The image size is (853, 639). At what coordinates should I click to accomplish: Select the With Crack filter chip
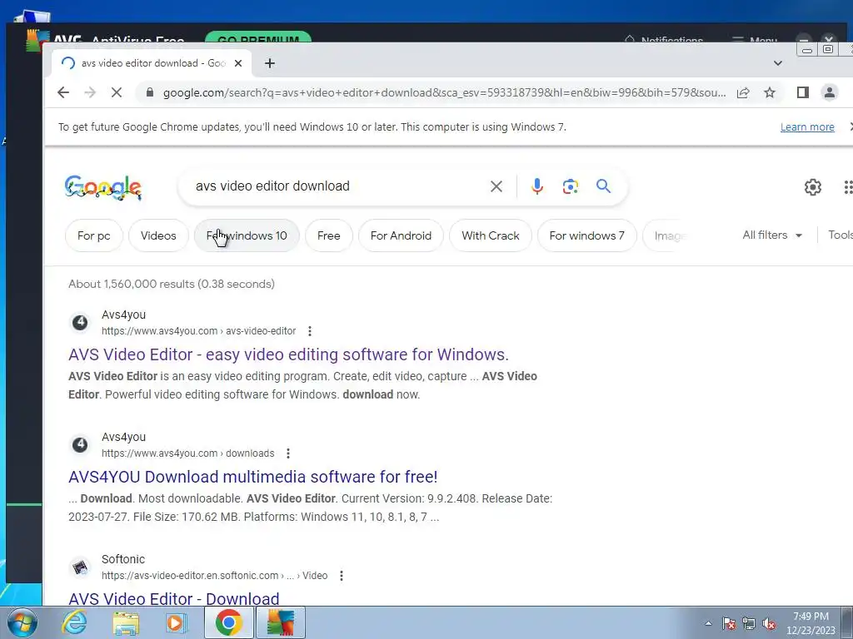click(x=490, y=235)
